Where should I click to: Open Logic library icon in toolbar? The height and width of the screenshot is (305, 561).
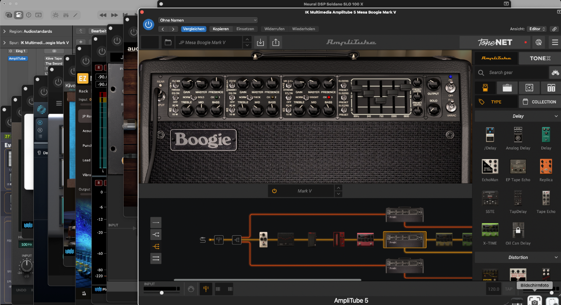9,15
